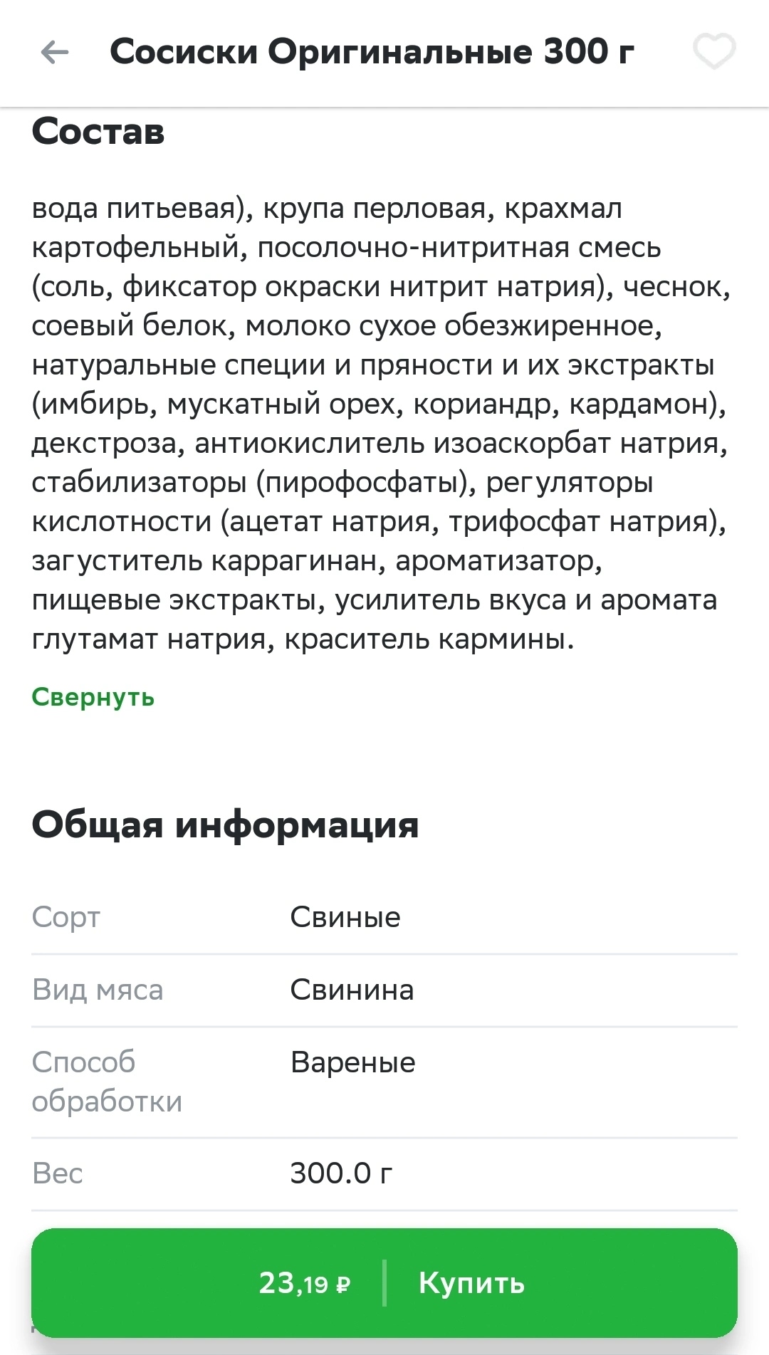The width and height of the screenshot is (769, 1355).
Task: Add product to favorites with heart icon
Action: point(714,52)
